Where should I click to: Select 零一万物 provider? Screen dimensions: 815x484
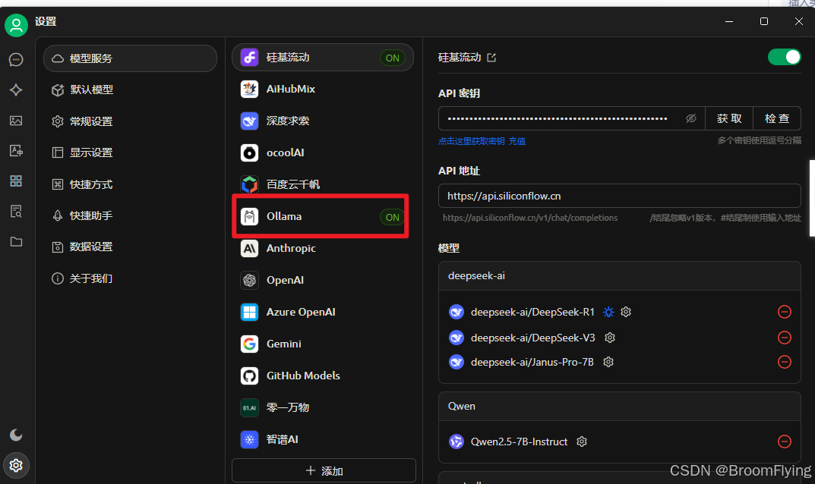[322, 407]
